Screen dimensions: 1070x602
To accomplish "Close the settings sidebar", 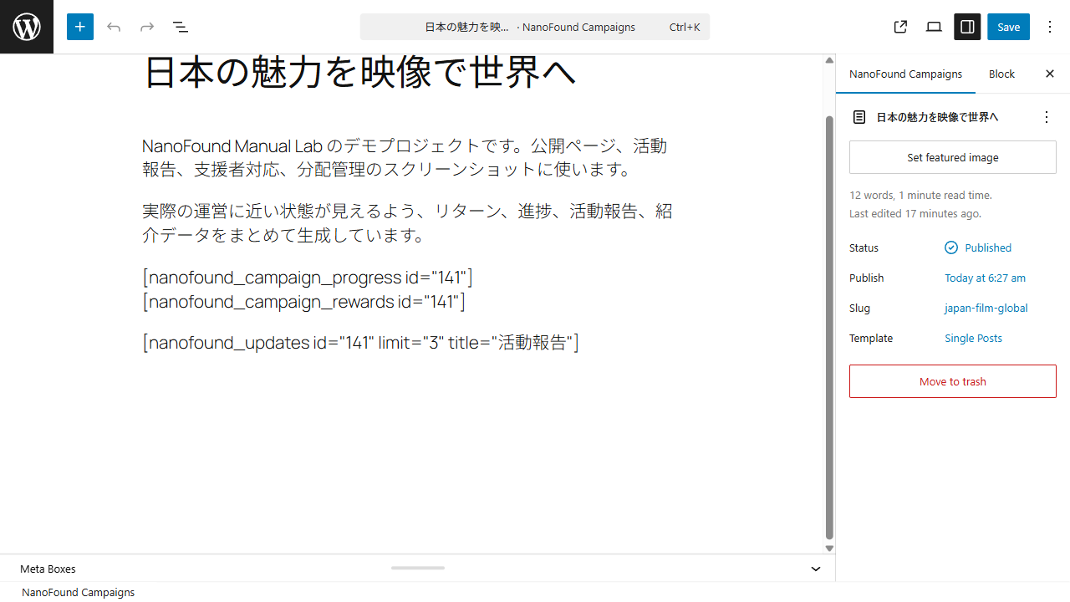I will point(1050,74).
